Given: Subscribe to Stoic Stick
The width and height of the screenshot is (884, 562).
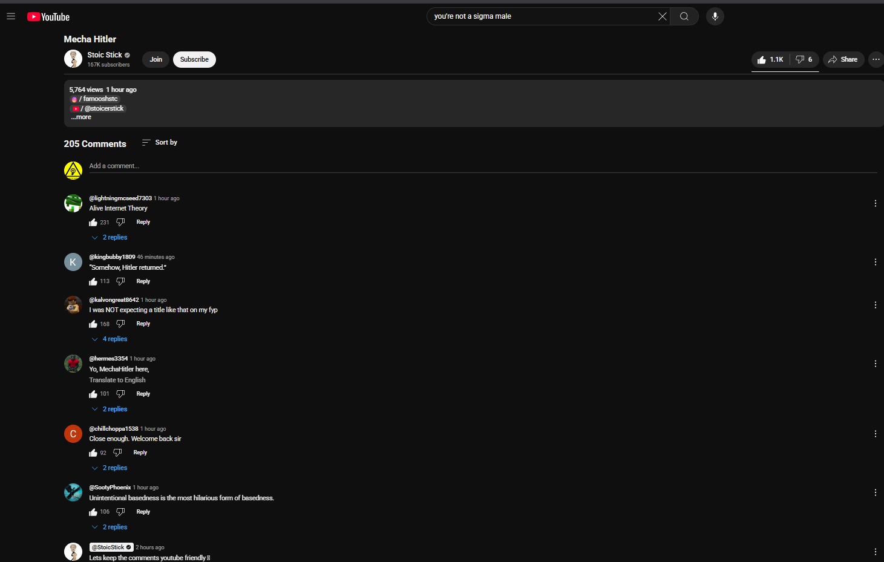Looking at the screenshot, I should [x=194, y=59].
